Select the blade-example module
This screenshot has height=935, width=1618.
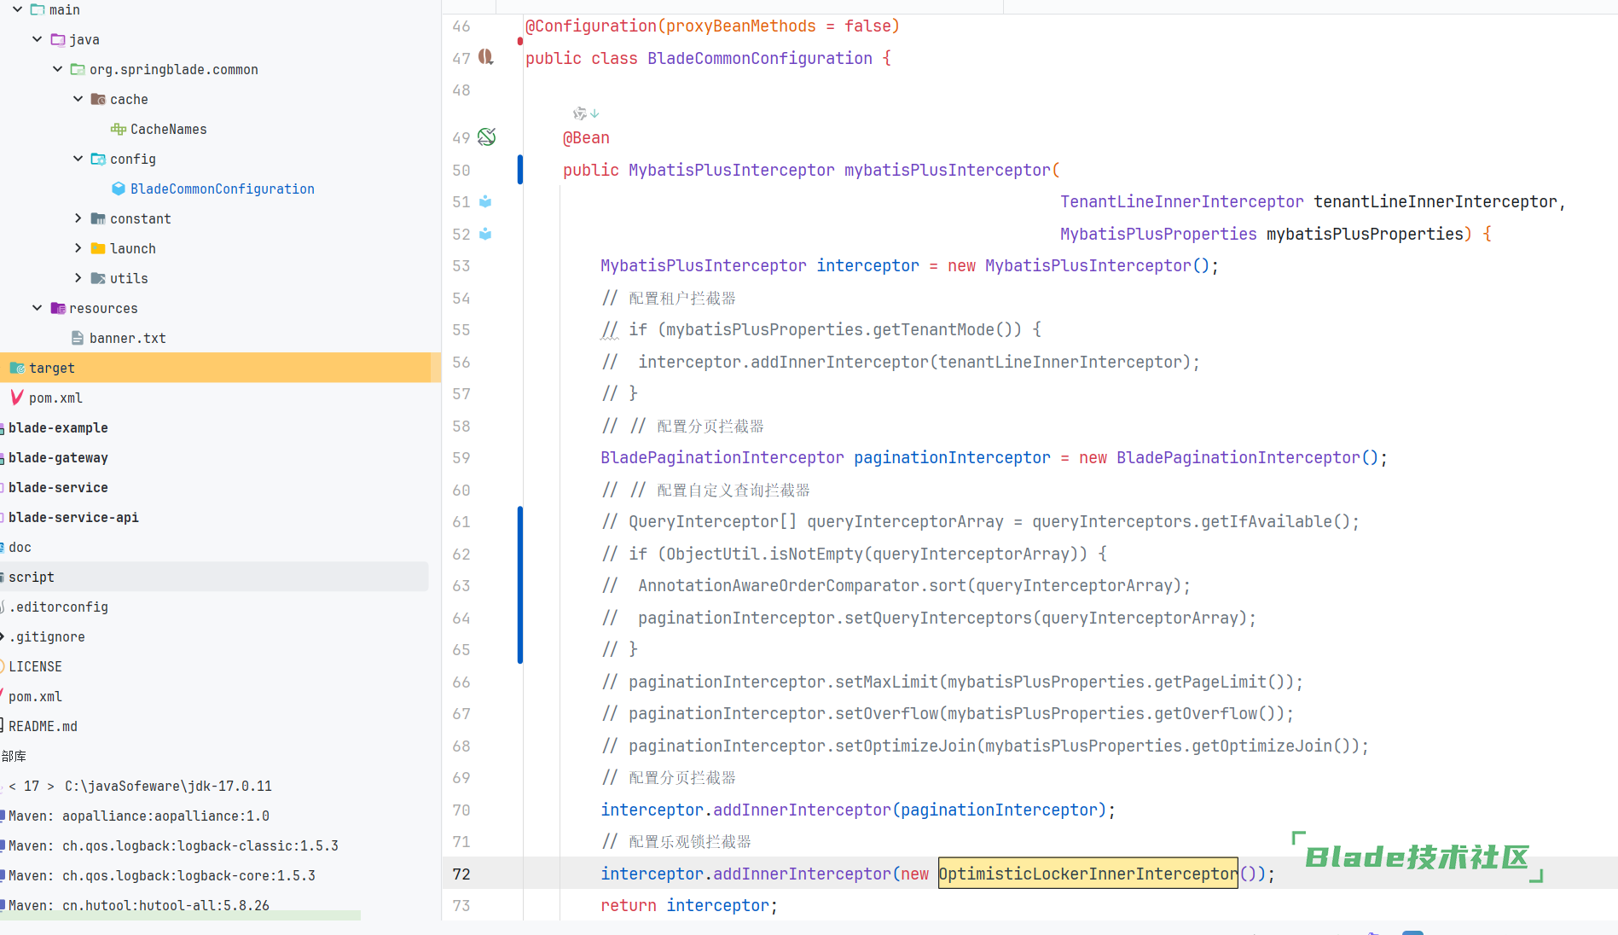pyautogui.click(x=58, y=427)
